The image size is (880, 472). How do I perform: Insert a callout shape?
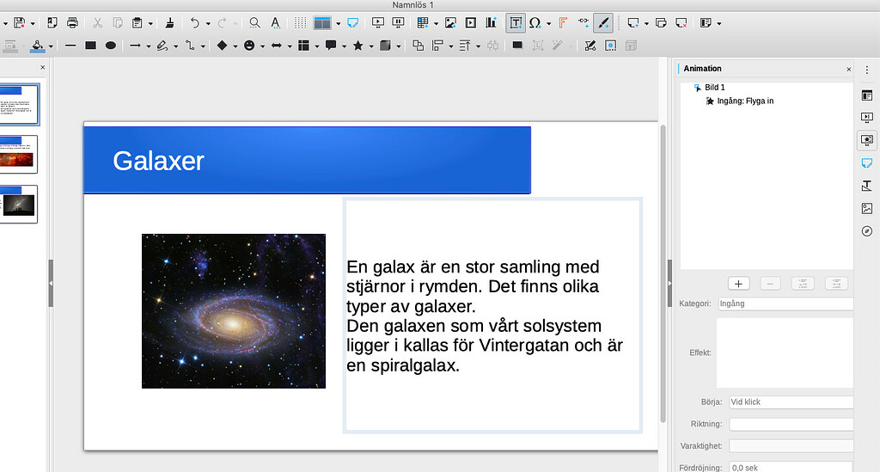(331, 46)
